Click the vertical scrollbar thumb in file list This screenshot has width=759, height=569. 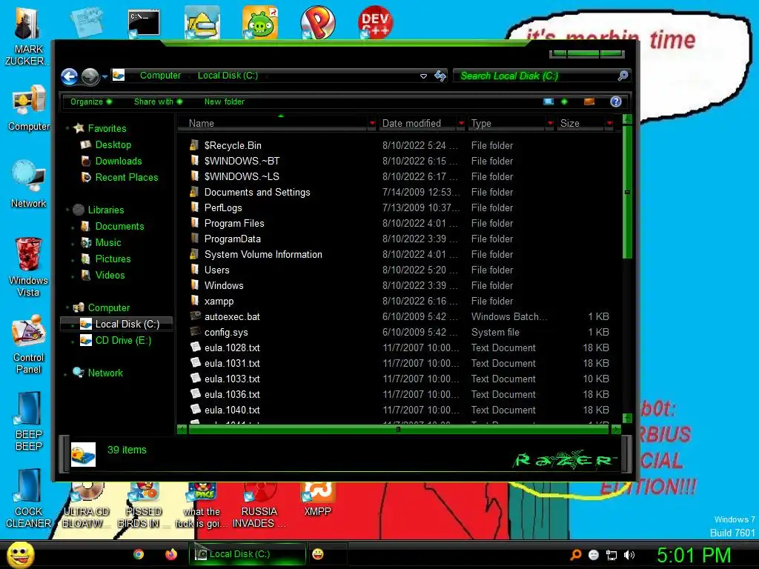(627, 192)
